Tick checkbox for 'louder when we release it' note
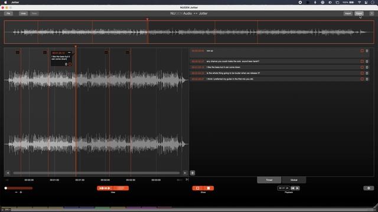Screen dimensions: 378x212 coord(362,73)
